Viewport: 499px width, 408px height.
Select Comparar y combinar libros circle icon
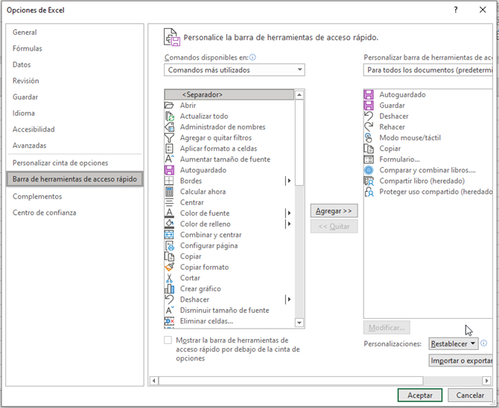(369, 170)
